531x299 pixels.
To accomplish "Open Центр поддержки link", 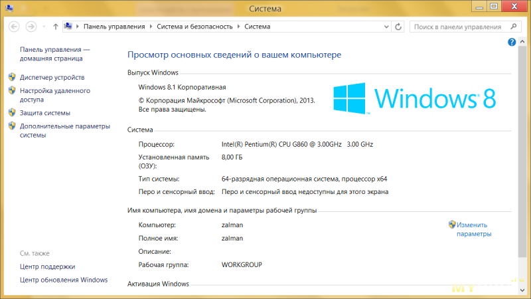I will [x=47, y=266].
